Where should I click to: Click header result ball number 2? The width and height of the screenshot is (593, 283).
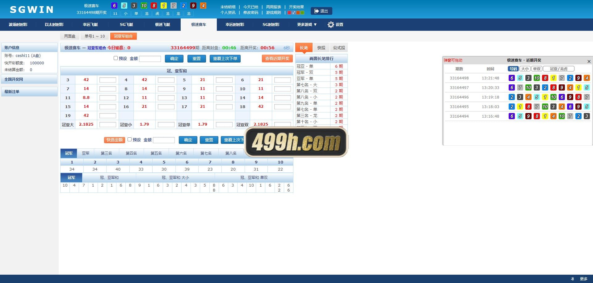(x=183, y=6)
